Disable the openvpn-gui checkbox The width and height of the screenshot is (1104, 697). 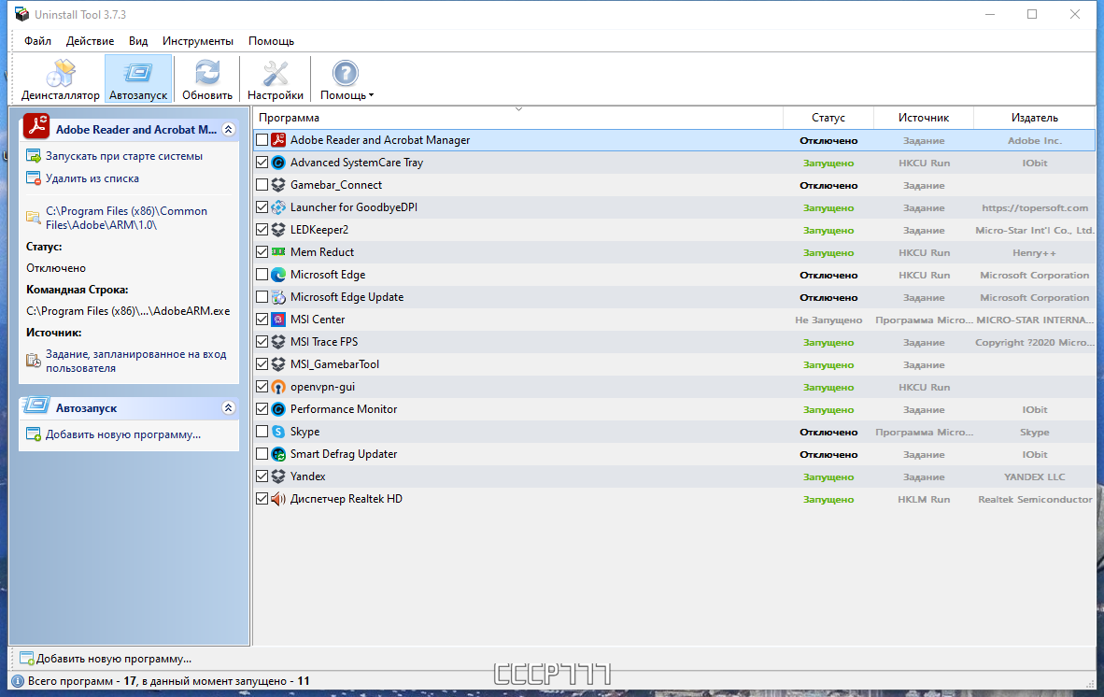[x=262, y=387]
